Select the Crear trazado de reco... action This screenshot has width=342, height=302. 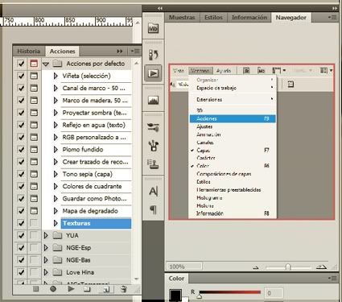(x=96, y=162)
